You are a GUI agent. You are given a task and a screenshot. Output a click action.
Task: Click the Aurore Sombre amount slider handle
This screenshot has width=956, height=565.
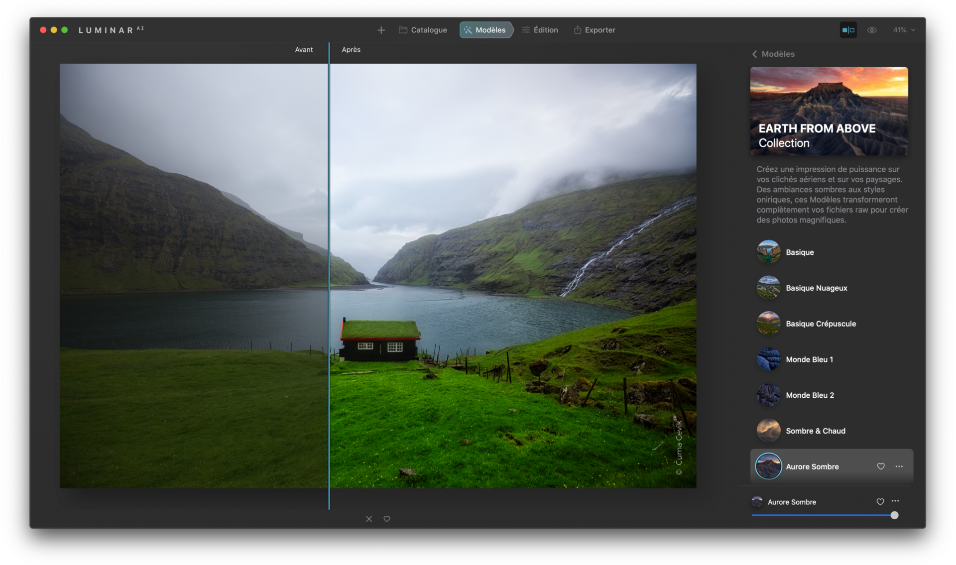894,516
